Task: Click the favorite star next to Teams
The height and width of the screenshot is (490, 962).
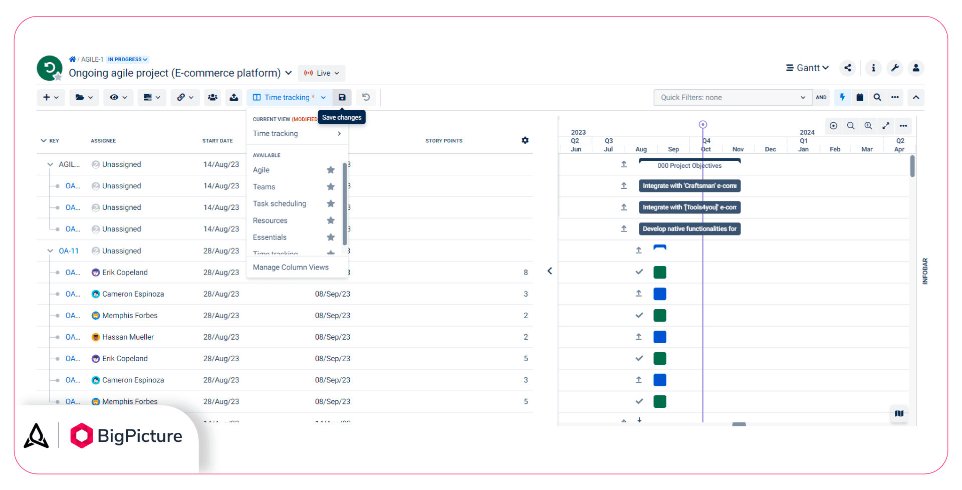Action: [x=331, y=187]
